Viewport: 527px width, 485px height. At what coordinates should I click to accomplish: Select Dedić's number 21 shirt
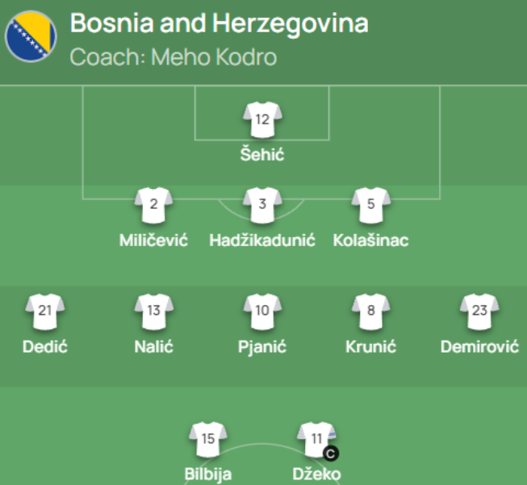tap(45, 311)
